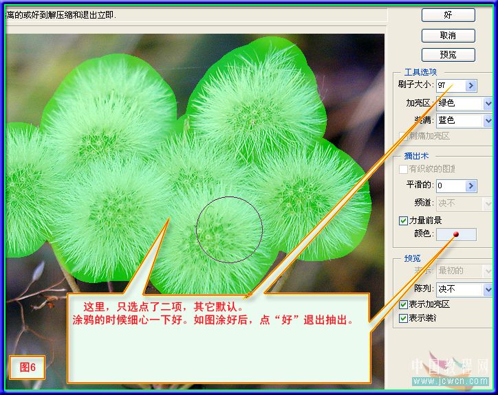Click the 好 (OK) button

click(x=448, y=15)
